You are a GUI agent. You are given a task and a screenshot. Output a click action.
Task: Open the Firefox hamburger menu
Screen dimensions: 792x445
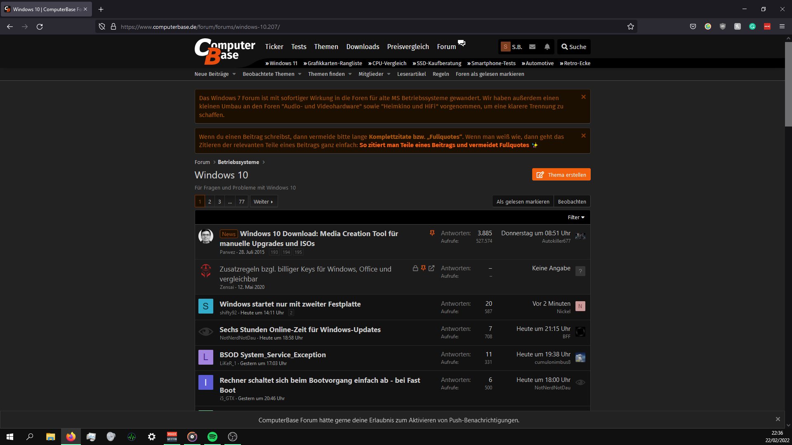coord(782,26)
